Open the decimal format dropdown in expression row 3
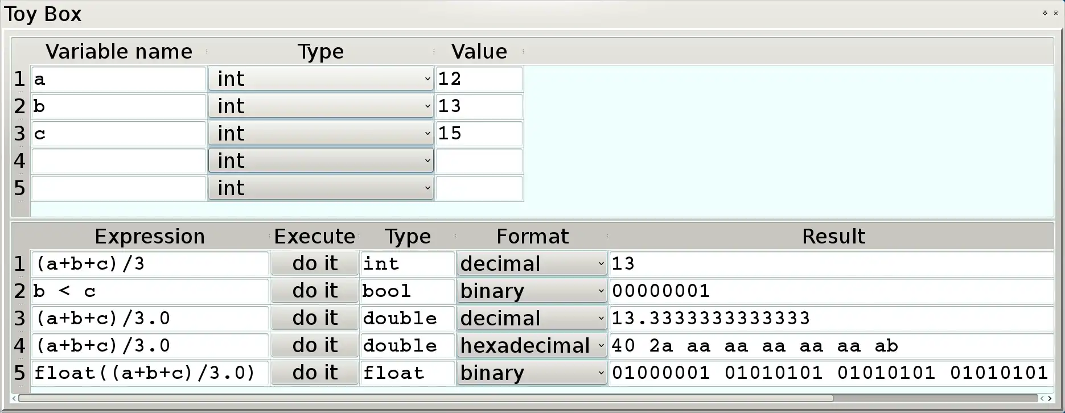 click(x=532, y=318)
